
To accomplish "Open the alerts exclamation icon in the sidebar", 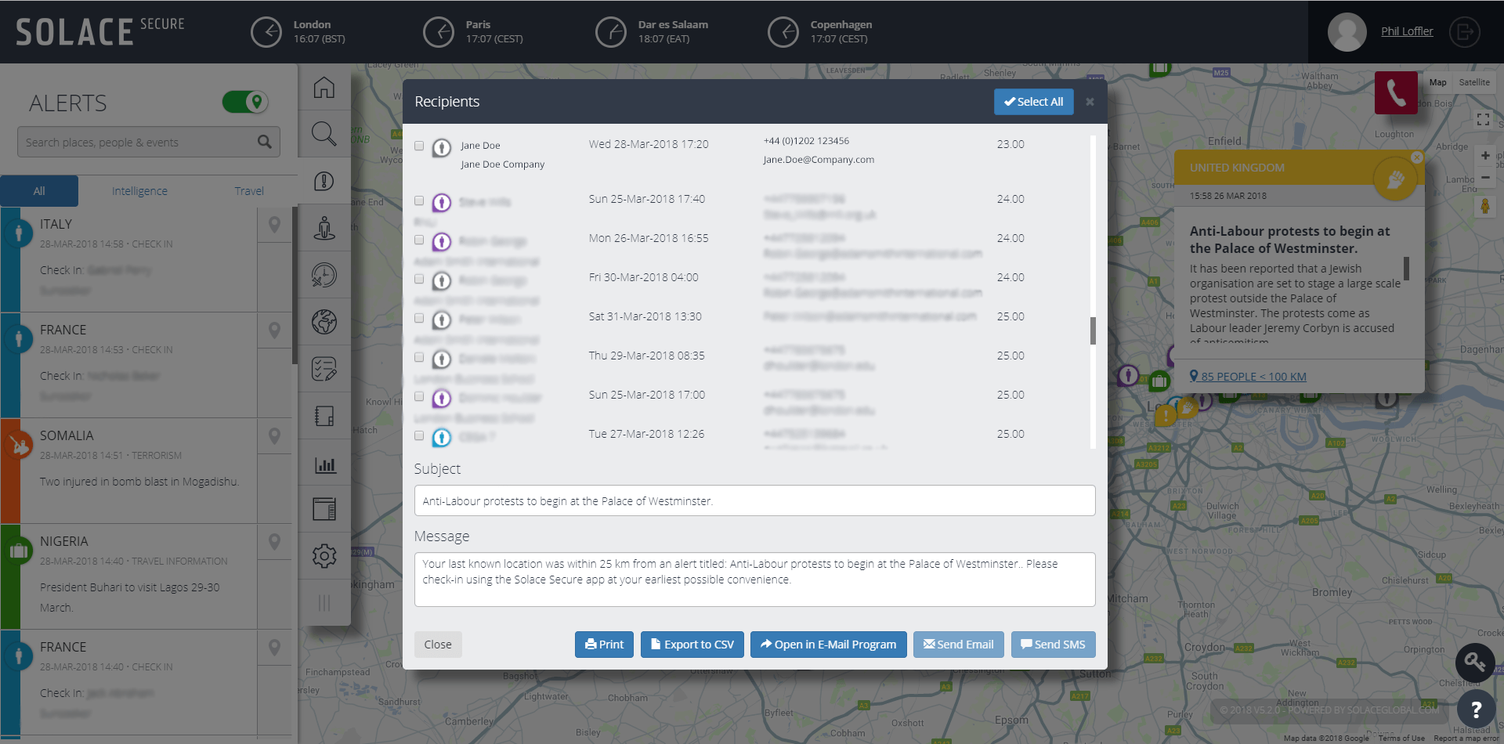I will click(324, 181).
